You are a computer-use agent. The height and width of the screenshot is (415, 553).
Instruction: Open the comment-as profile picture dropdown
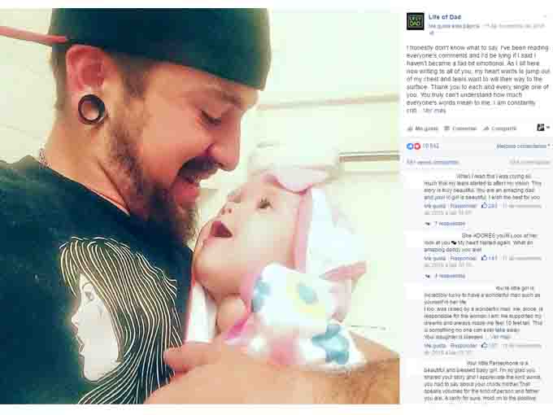click(x=542, y=128)
